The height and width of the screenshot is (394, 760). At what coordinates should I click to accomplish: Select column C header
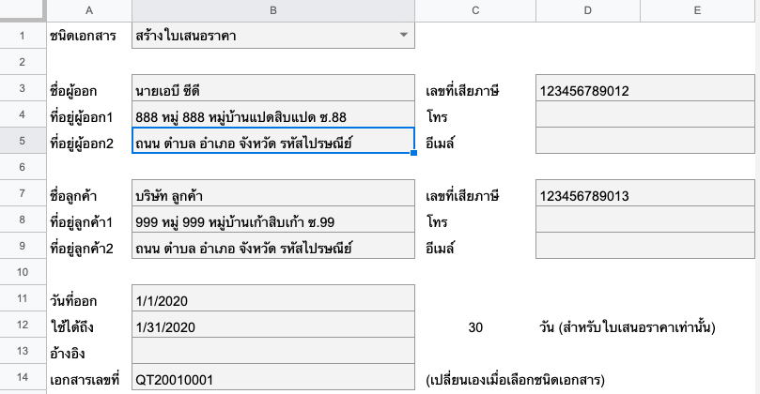(475, 10)
